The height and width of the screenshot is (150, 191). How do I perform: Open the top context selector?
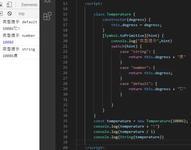(22, 14)
